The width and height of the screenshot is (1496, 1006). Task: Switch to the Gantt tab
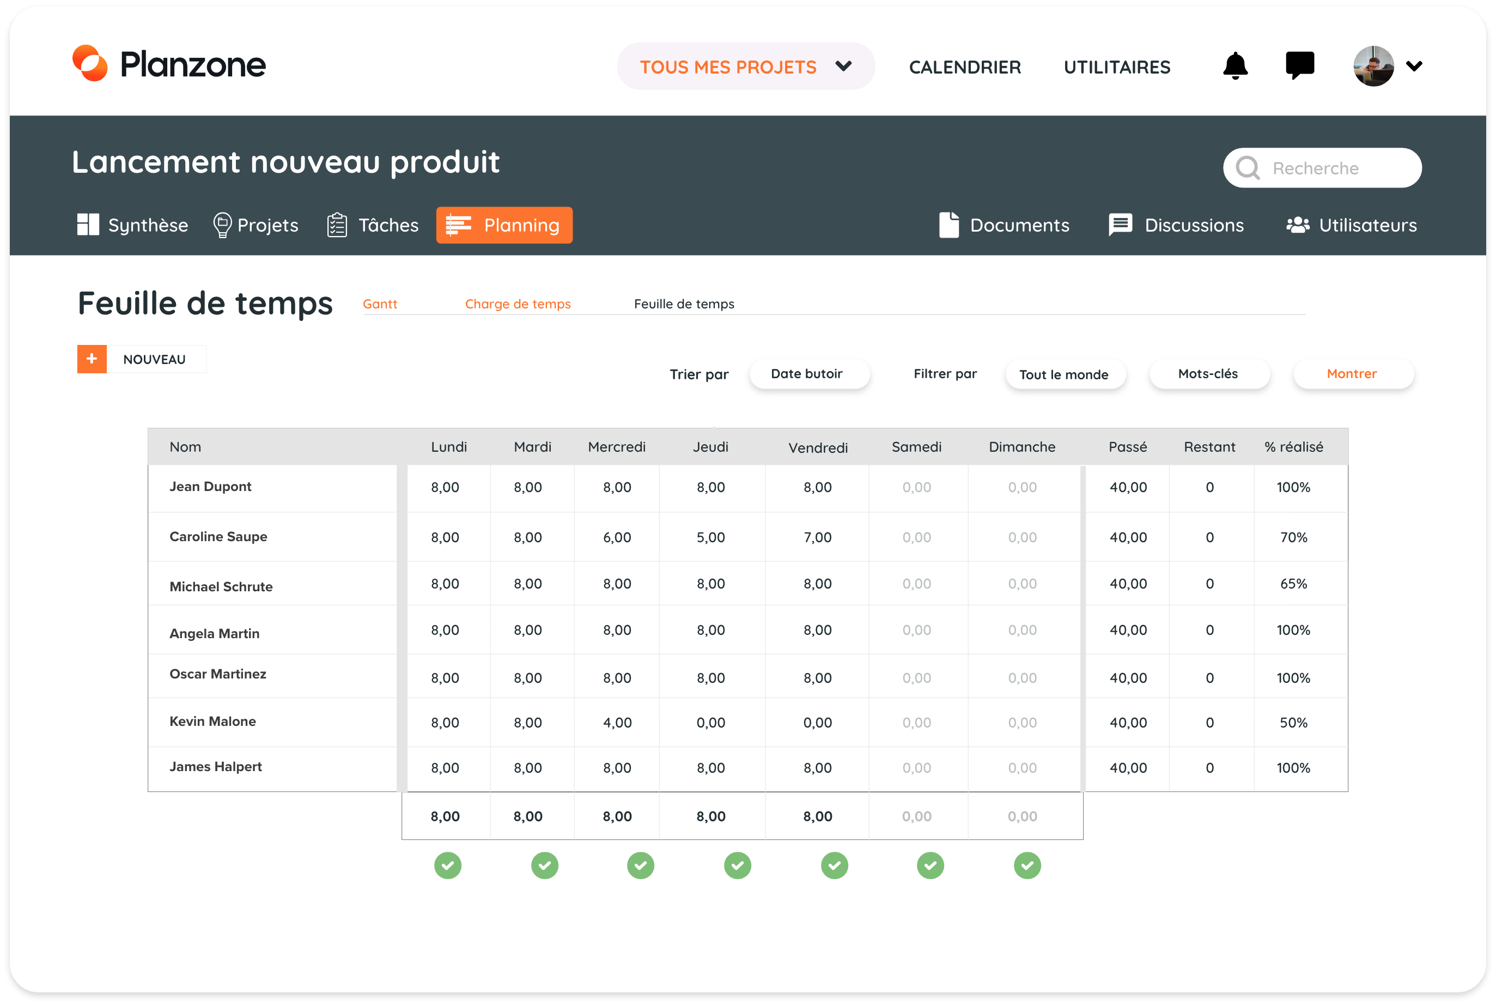coord(380,304)
